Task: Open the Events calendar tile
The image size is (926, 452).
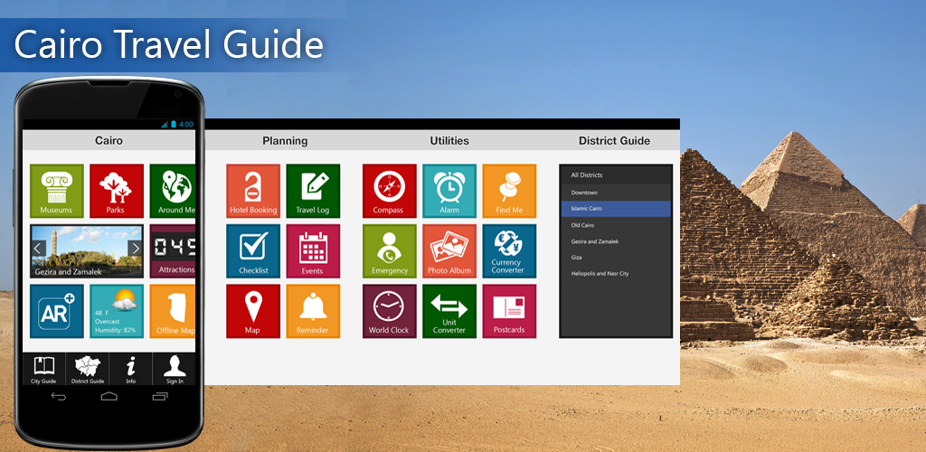Action: coord(313,251)
